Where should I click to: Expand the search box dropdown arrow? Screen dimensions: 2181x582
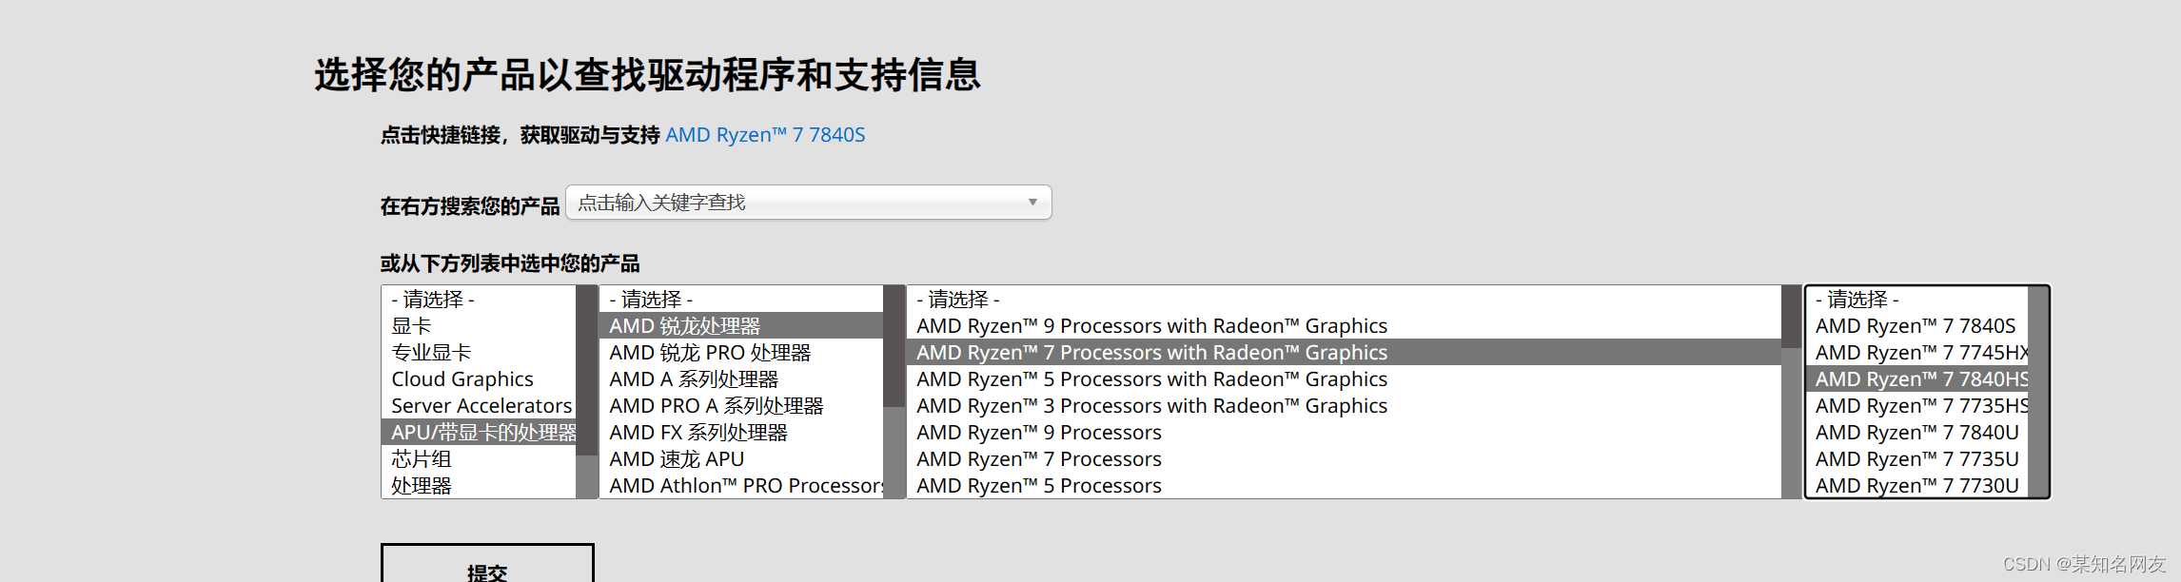(1032, 203)
